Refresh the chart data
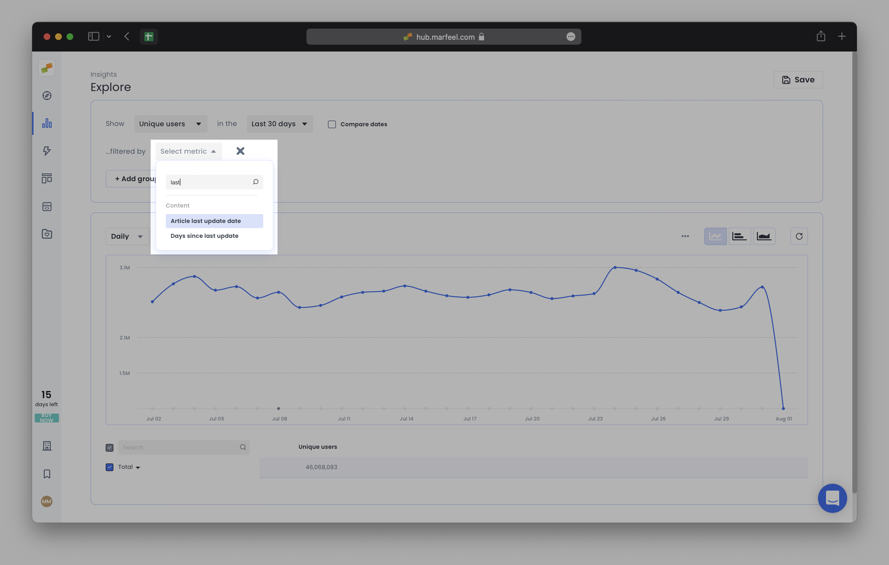889x565 pixels. 799,236
